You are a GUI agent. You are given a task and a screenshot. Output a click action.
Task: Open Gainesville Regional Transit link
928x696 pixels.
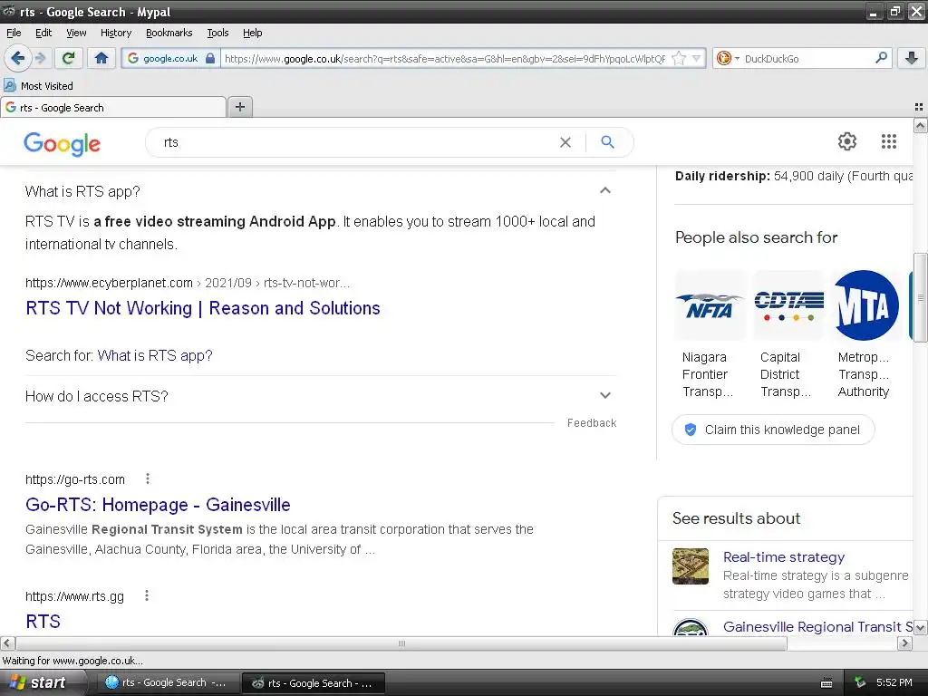[x=817, y=627]
